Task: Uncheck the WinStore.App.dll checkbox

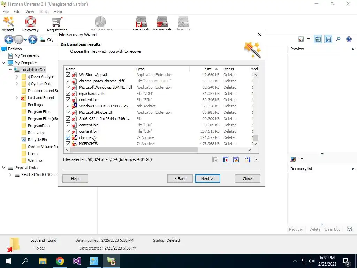Action: [x=68, y=75]
